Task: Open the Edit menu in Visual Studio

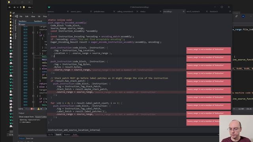Action: [26, 17]
